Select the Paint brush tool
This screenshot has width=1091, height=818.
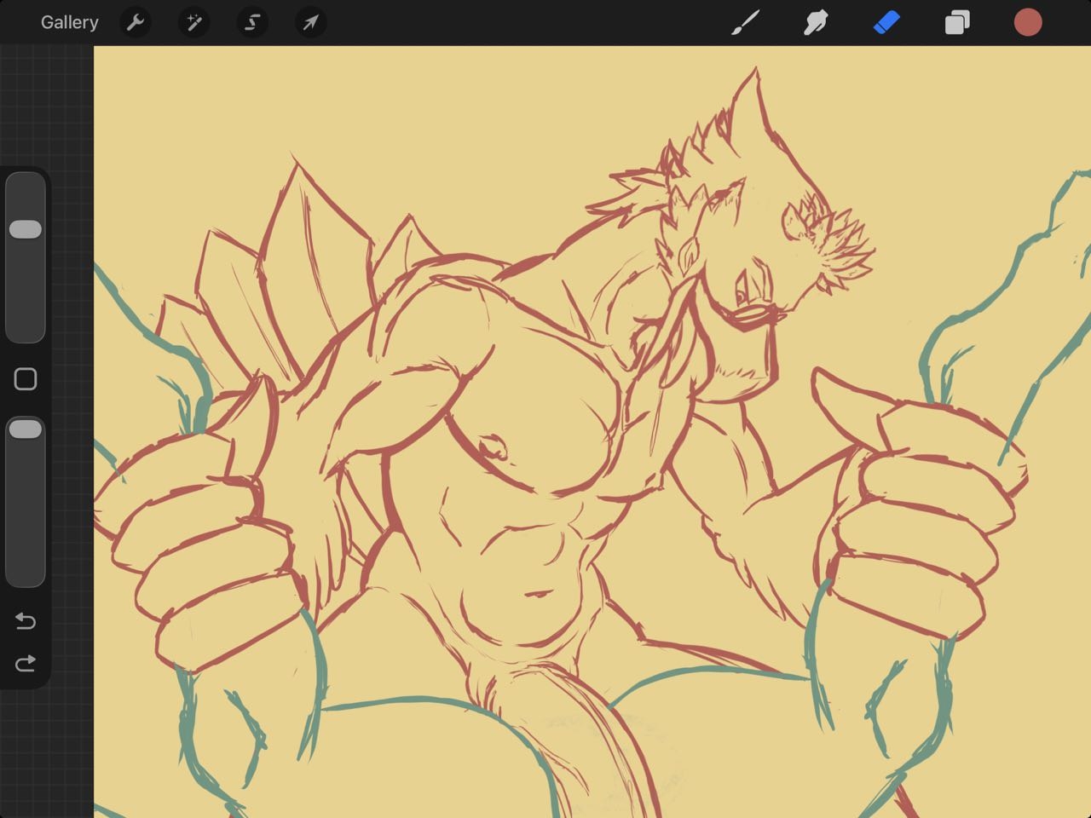pos(746,22)
